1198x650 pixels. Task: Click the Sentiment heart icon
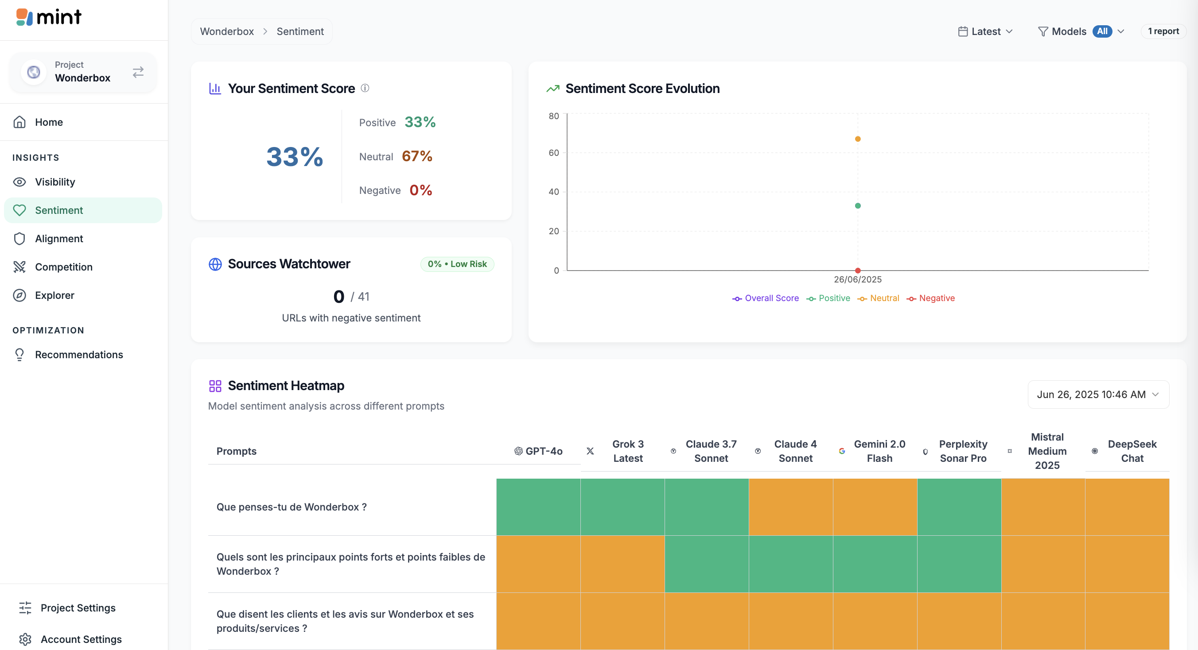point(19,210)
